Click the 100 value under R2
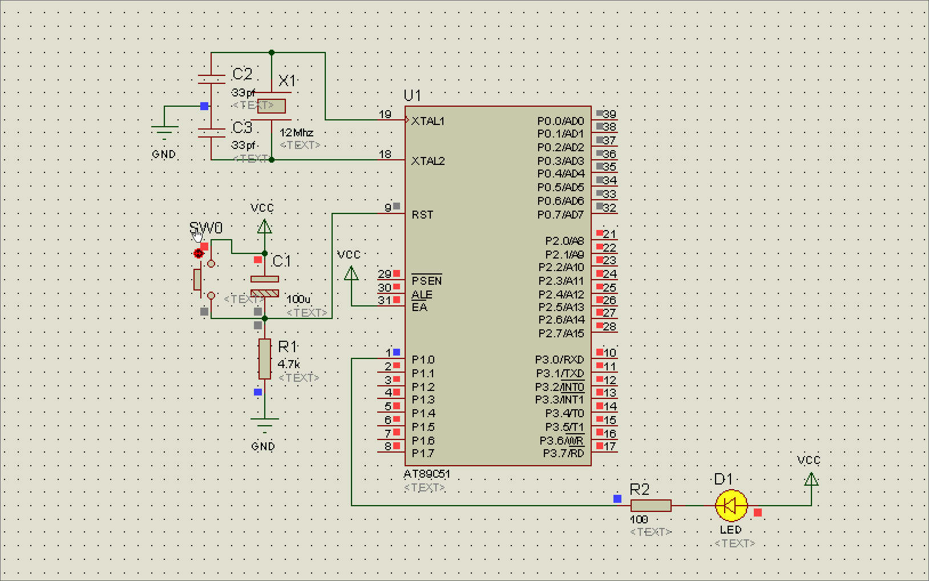 tap(639, 519)
